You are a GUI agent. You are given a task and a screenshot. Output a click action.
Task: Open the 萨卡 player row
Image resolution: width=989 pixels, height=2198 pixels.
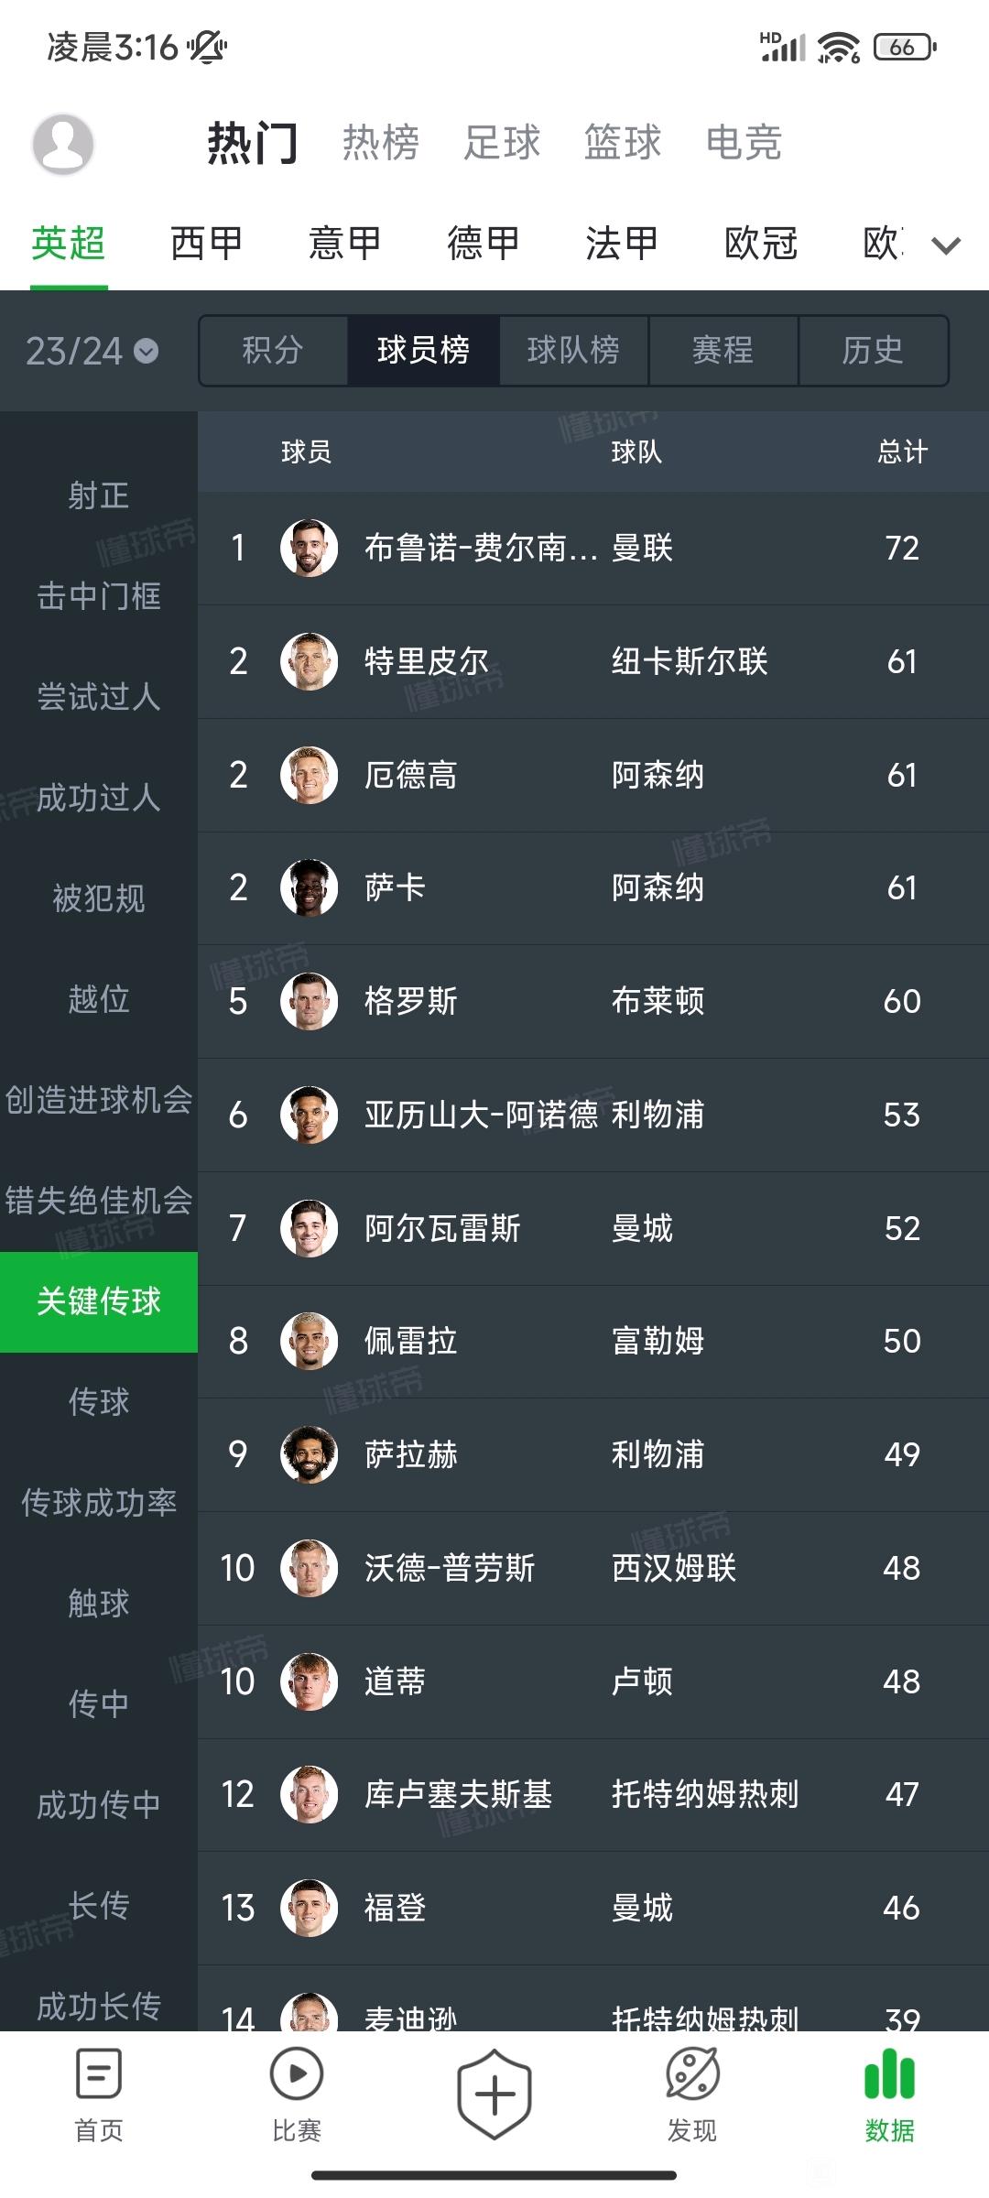click(x=593, y=888)
